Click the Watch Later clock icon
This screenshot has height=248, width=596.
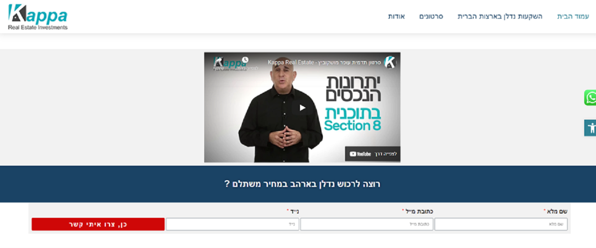point(245,60)
